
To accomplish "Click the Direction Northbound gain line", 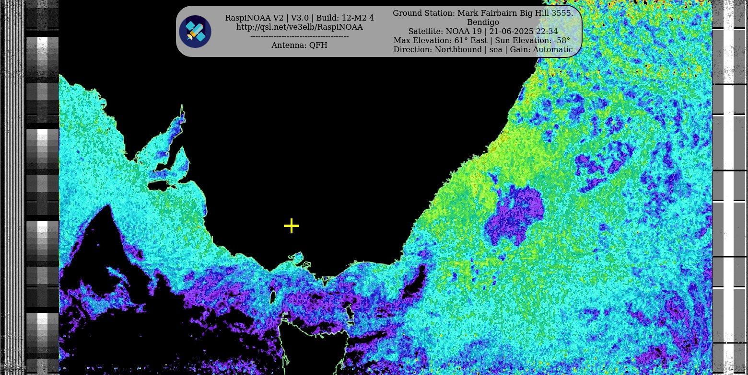I will pos(482,49).
